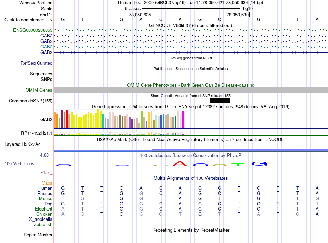
Task: Click the black dbSNP variant item
Action: tap(220, 101)
